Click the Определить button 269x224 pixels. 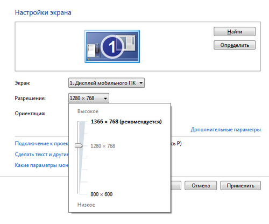pyautogui.click(x=235, y=45)
